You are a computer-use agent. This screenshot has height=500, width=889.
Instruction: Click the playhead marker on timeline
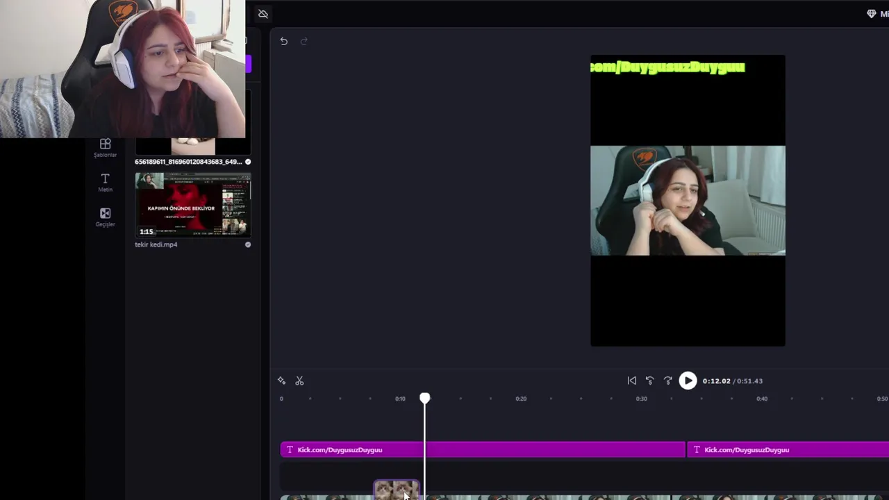click(x=424, y=398)
